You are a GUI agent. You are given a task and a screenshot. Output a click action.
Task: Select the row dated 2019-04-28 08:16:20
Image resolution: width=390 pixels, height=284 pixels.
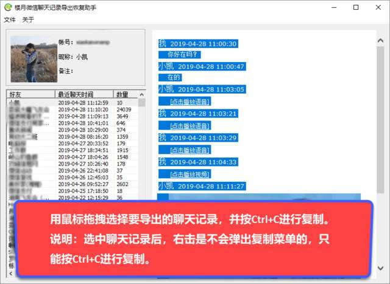[72, 137]
